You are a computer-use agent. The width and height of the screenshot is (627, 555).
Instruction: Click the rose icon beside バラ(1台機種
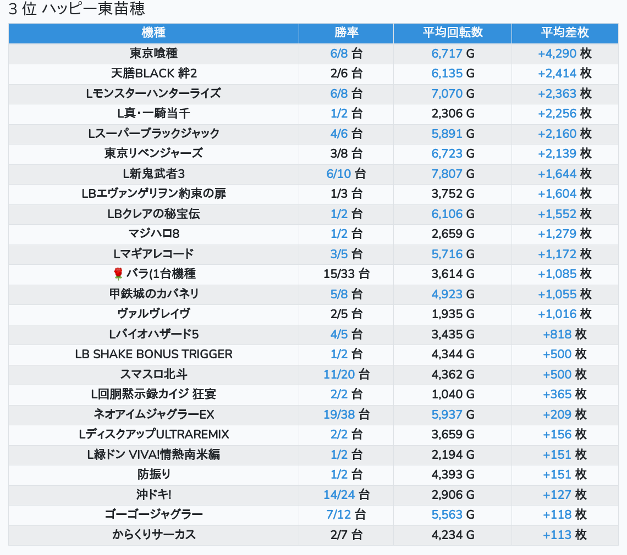click(117, 274)
